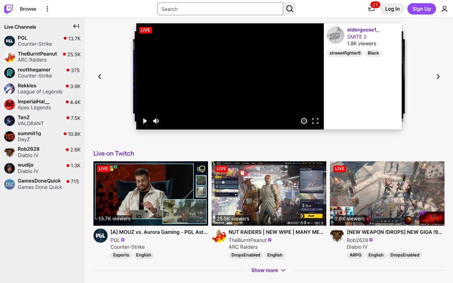Open ImperialHal__ avatar in sidebar
This screenshot has height=283, width=453.
click(10, 105)
